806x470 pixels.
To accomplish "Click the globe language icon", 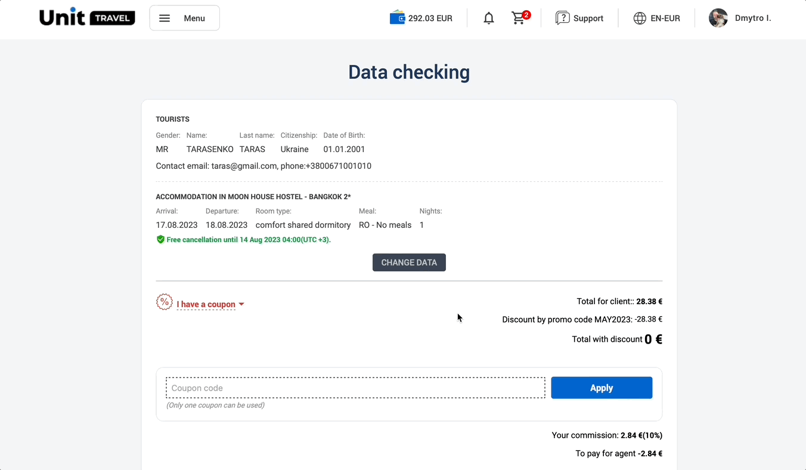I will click(x=640, y=18).
